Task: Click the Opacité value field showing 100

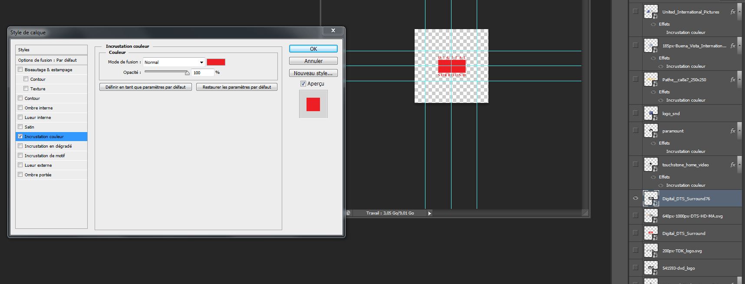Action: coord(203,73)
